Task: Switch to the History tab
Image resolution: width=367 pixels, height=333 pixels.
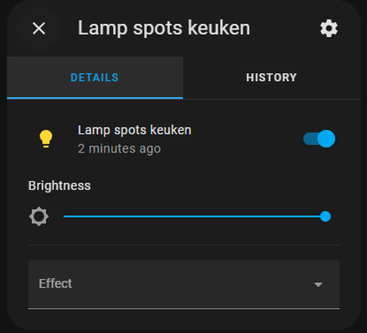Action: pos(271,77)
